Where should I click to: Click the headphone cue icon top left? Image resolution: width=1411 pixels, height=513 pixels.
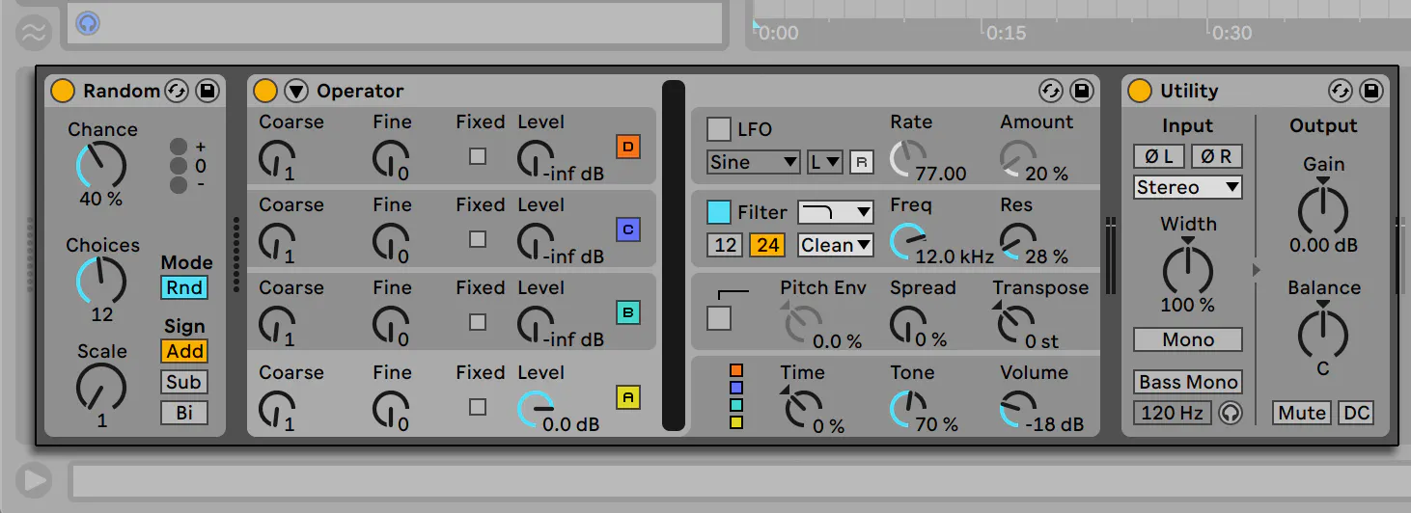click(88, 22)
